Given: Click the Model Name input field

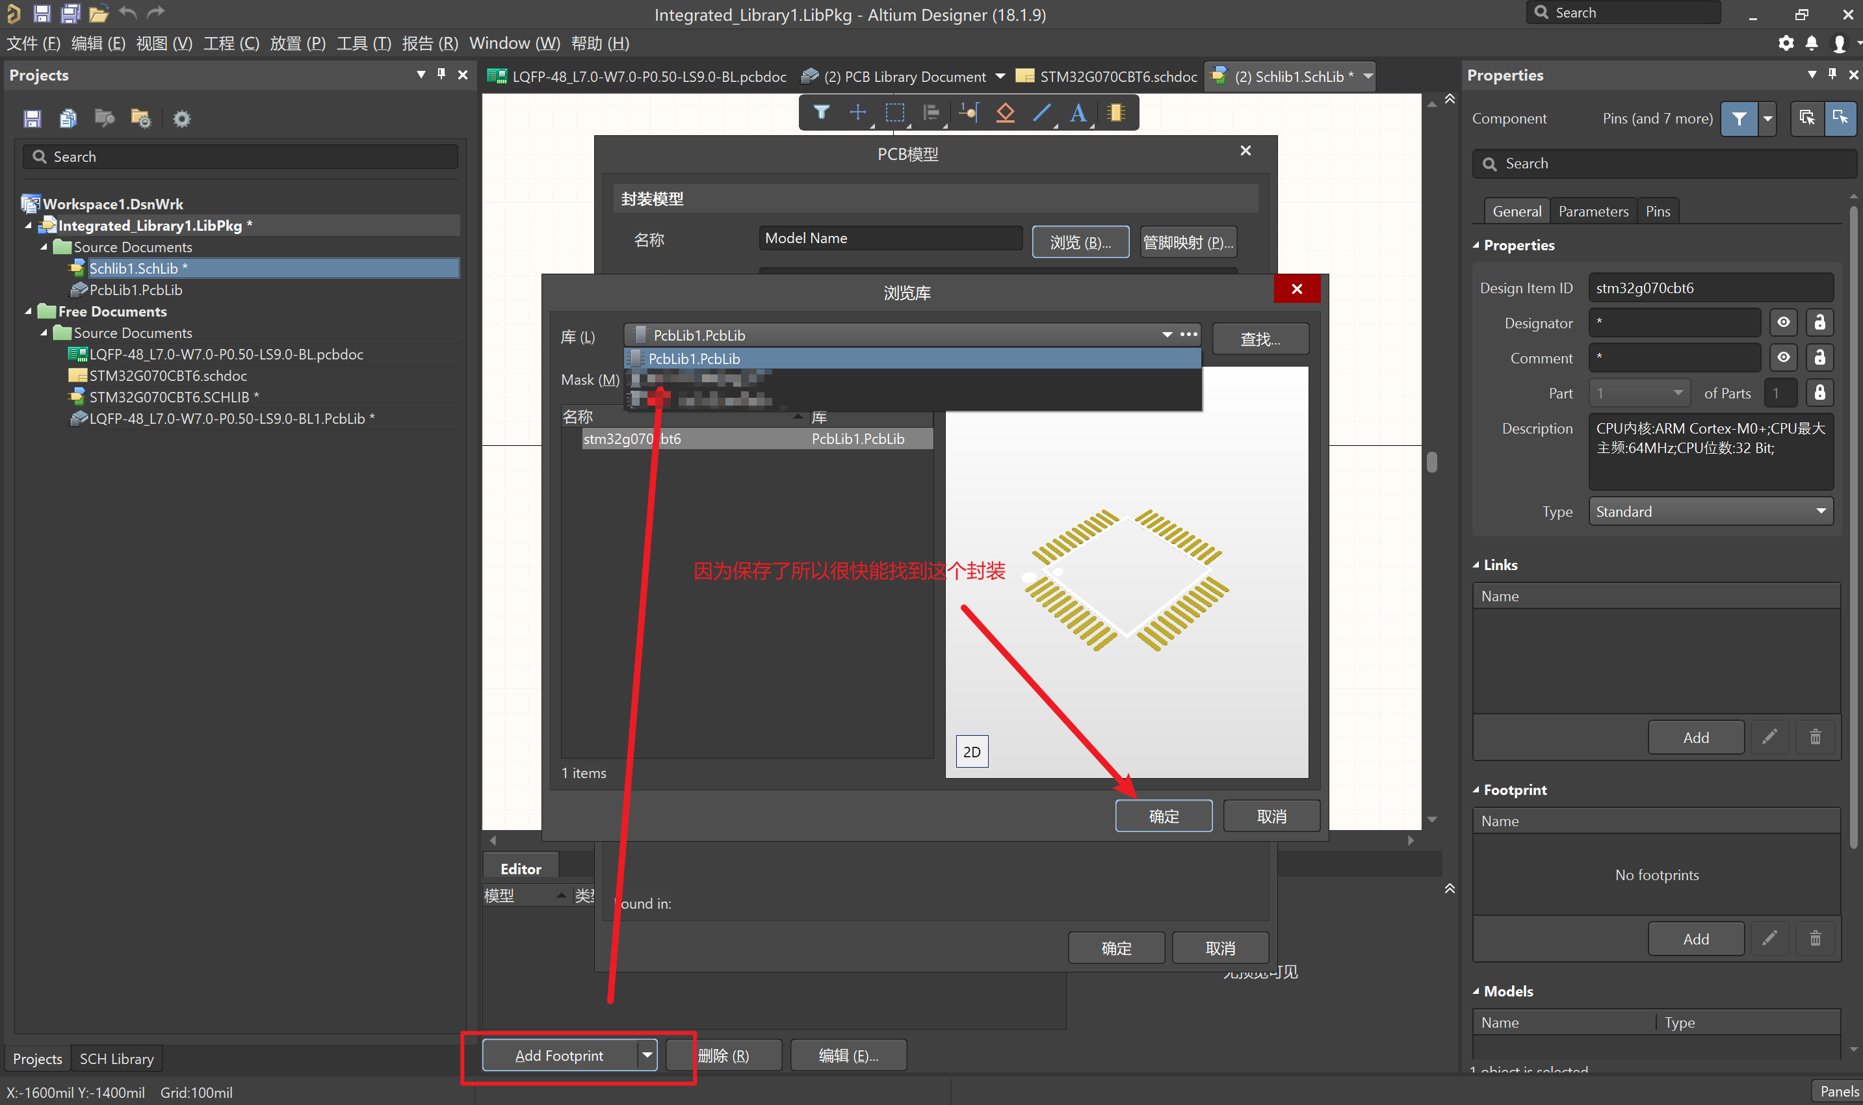Looking at the screenshot, I should click(891, 239).
